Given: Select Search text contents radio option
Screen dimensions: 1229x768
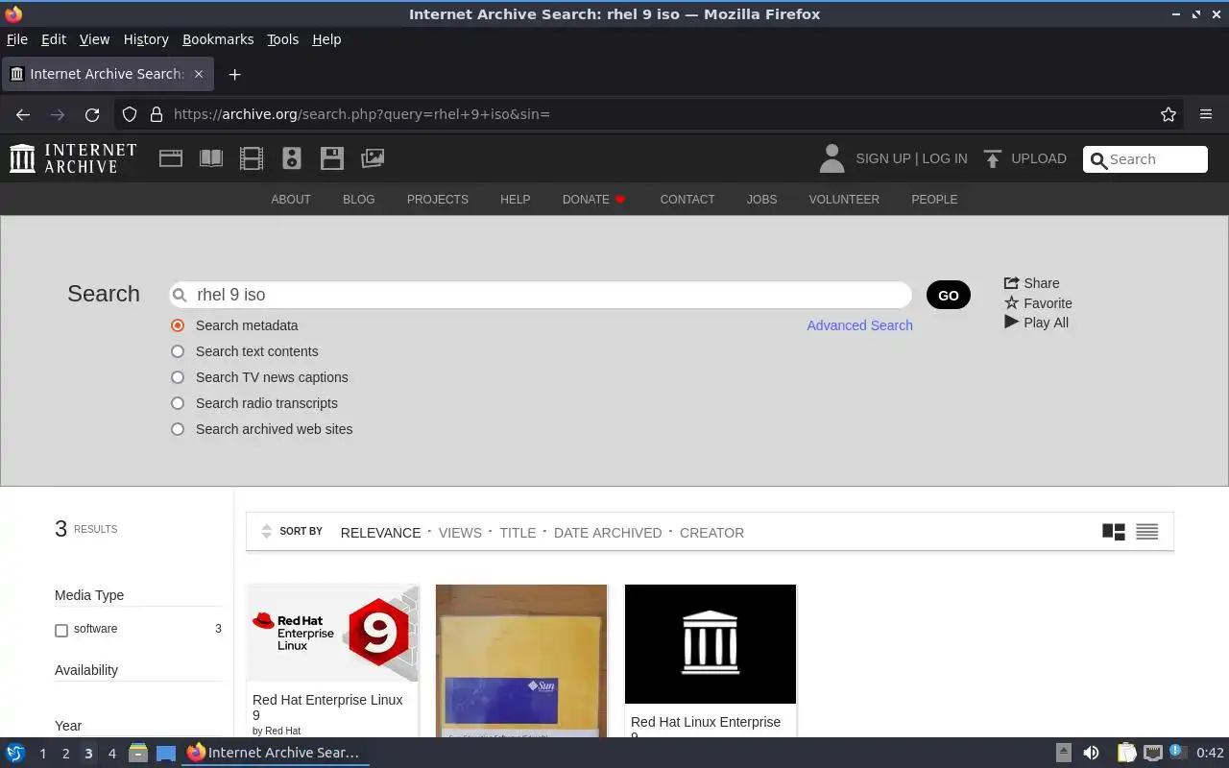Looking at the screenshot, I should (x=178, y=351).
